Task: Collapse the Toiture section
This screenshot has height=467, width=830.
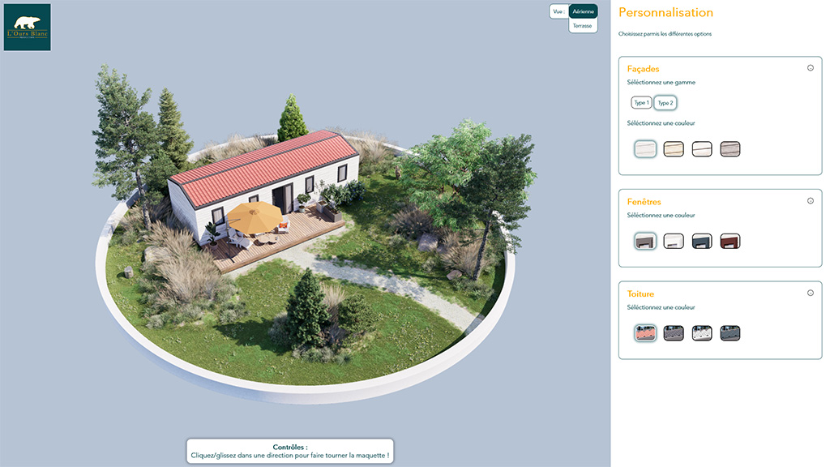Action: click(x=810, y=293)
